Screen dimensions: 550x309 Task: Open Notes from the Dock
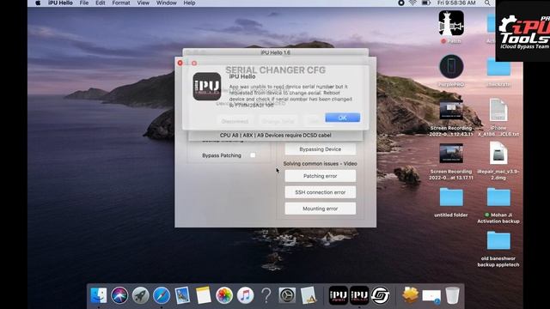(x=203, y=295)
